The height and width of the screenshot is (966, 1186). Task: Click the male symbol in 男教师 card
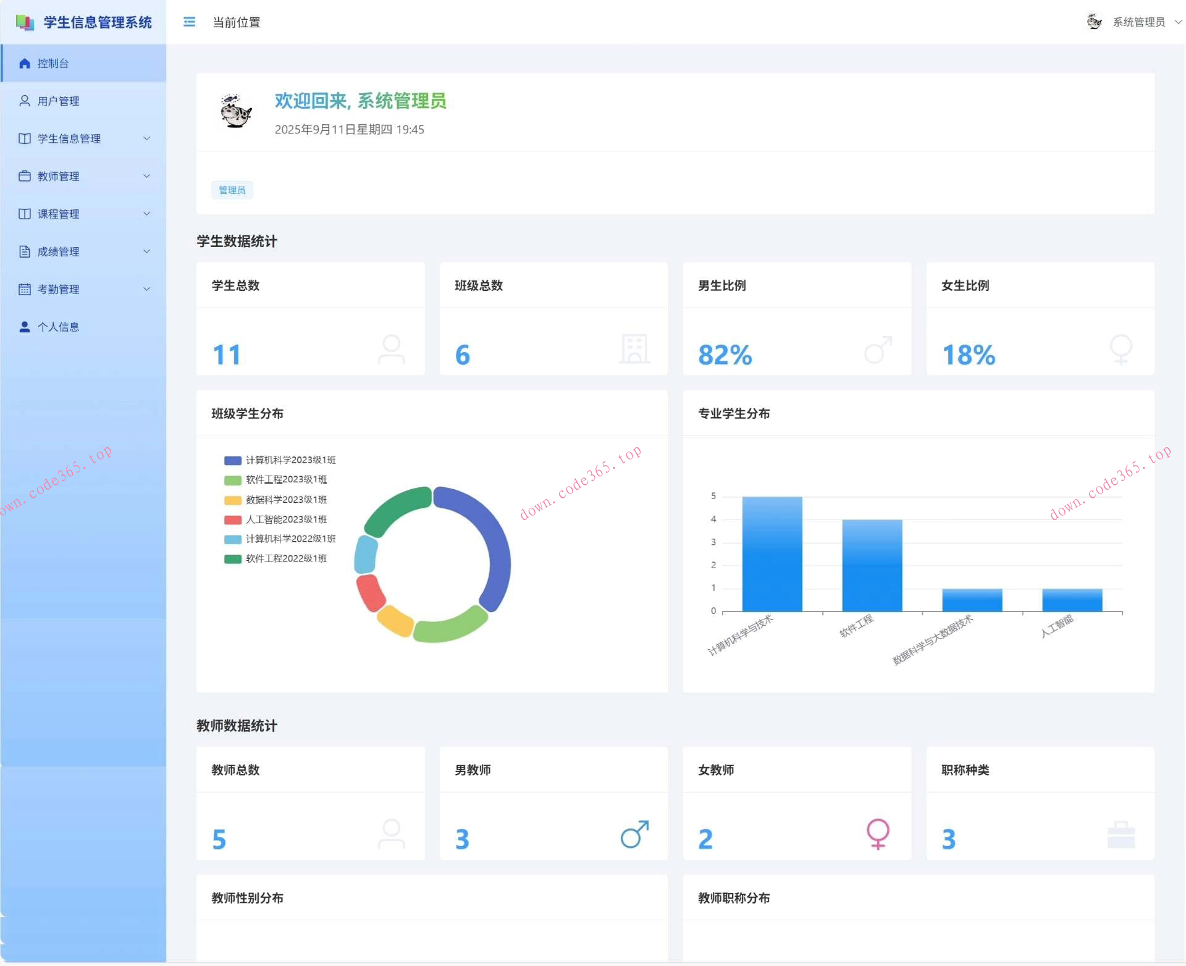coord(634,834)
